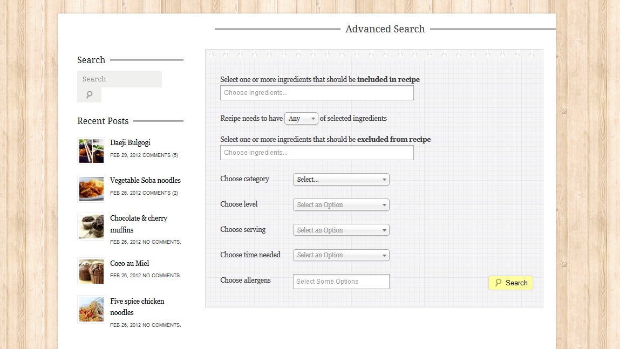Open the Daeji Bulgogi post title link

(130, 143)
